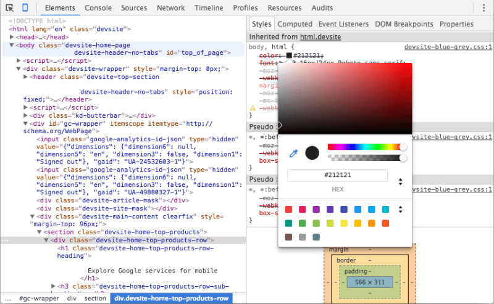Switch palette using arrows beside the swatches

400,210
